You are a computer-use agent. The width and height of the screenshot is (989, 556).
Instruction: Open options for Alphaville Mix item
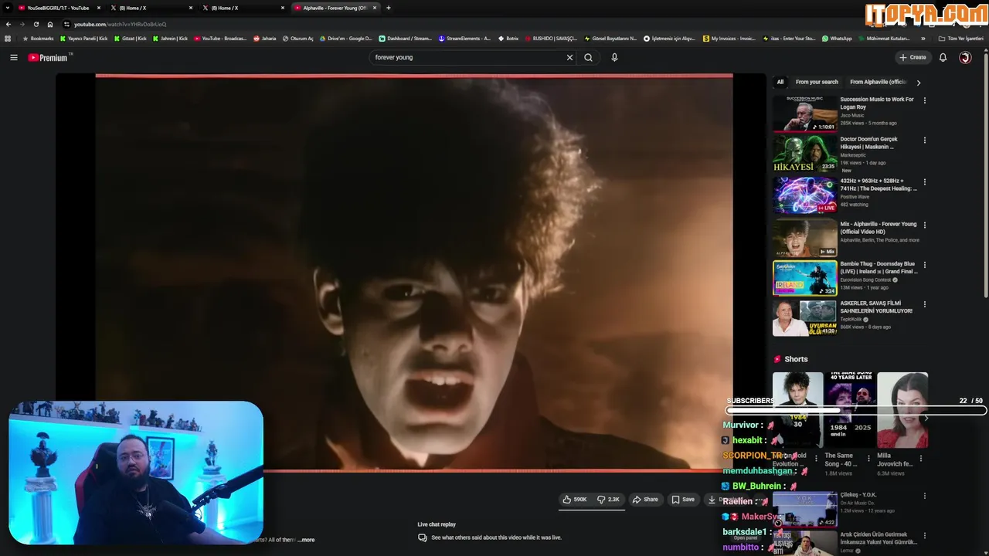(924, 225)
